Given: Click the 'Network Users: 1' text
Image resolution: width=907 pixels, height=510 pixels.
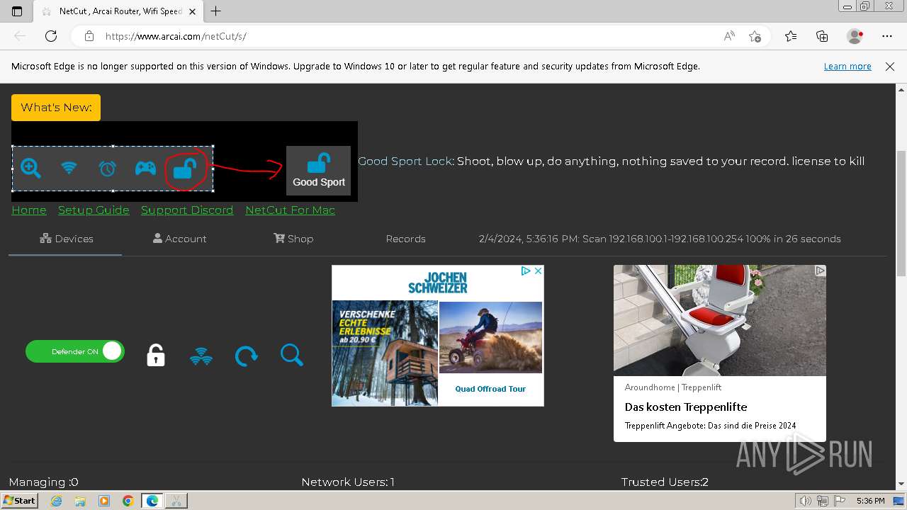Looking at the screenshot, I should pos(348,482).
